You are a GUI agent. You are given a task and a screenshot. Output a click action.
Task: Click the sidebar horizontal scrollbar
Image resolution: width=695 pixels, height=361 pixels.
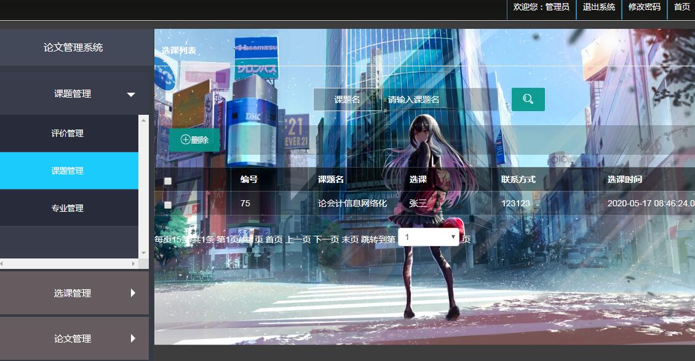tap(68, 263)
